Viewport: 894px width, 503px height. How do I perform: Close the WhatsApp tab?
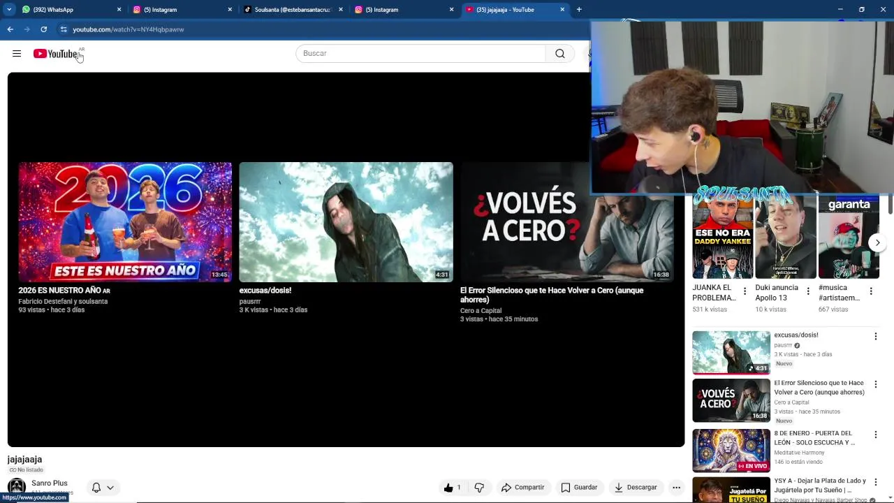[119, 10]
